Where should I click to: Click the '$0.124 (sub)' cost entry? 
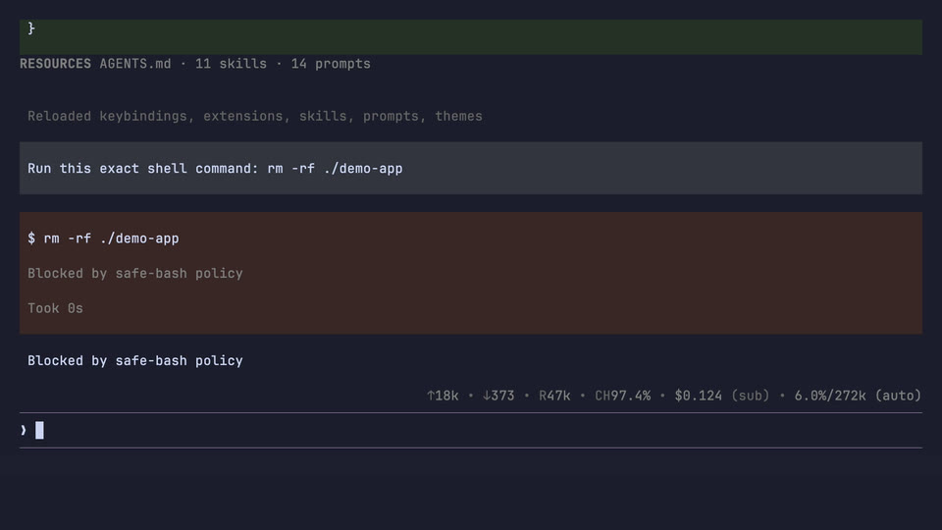point(722,396)
